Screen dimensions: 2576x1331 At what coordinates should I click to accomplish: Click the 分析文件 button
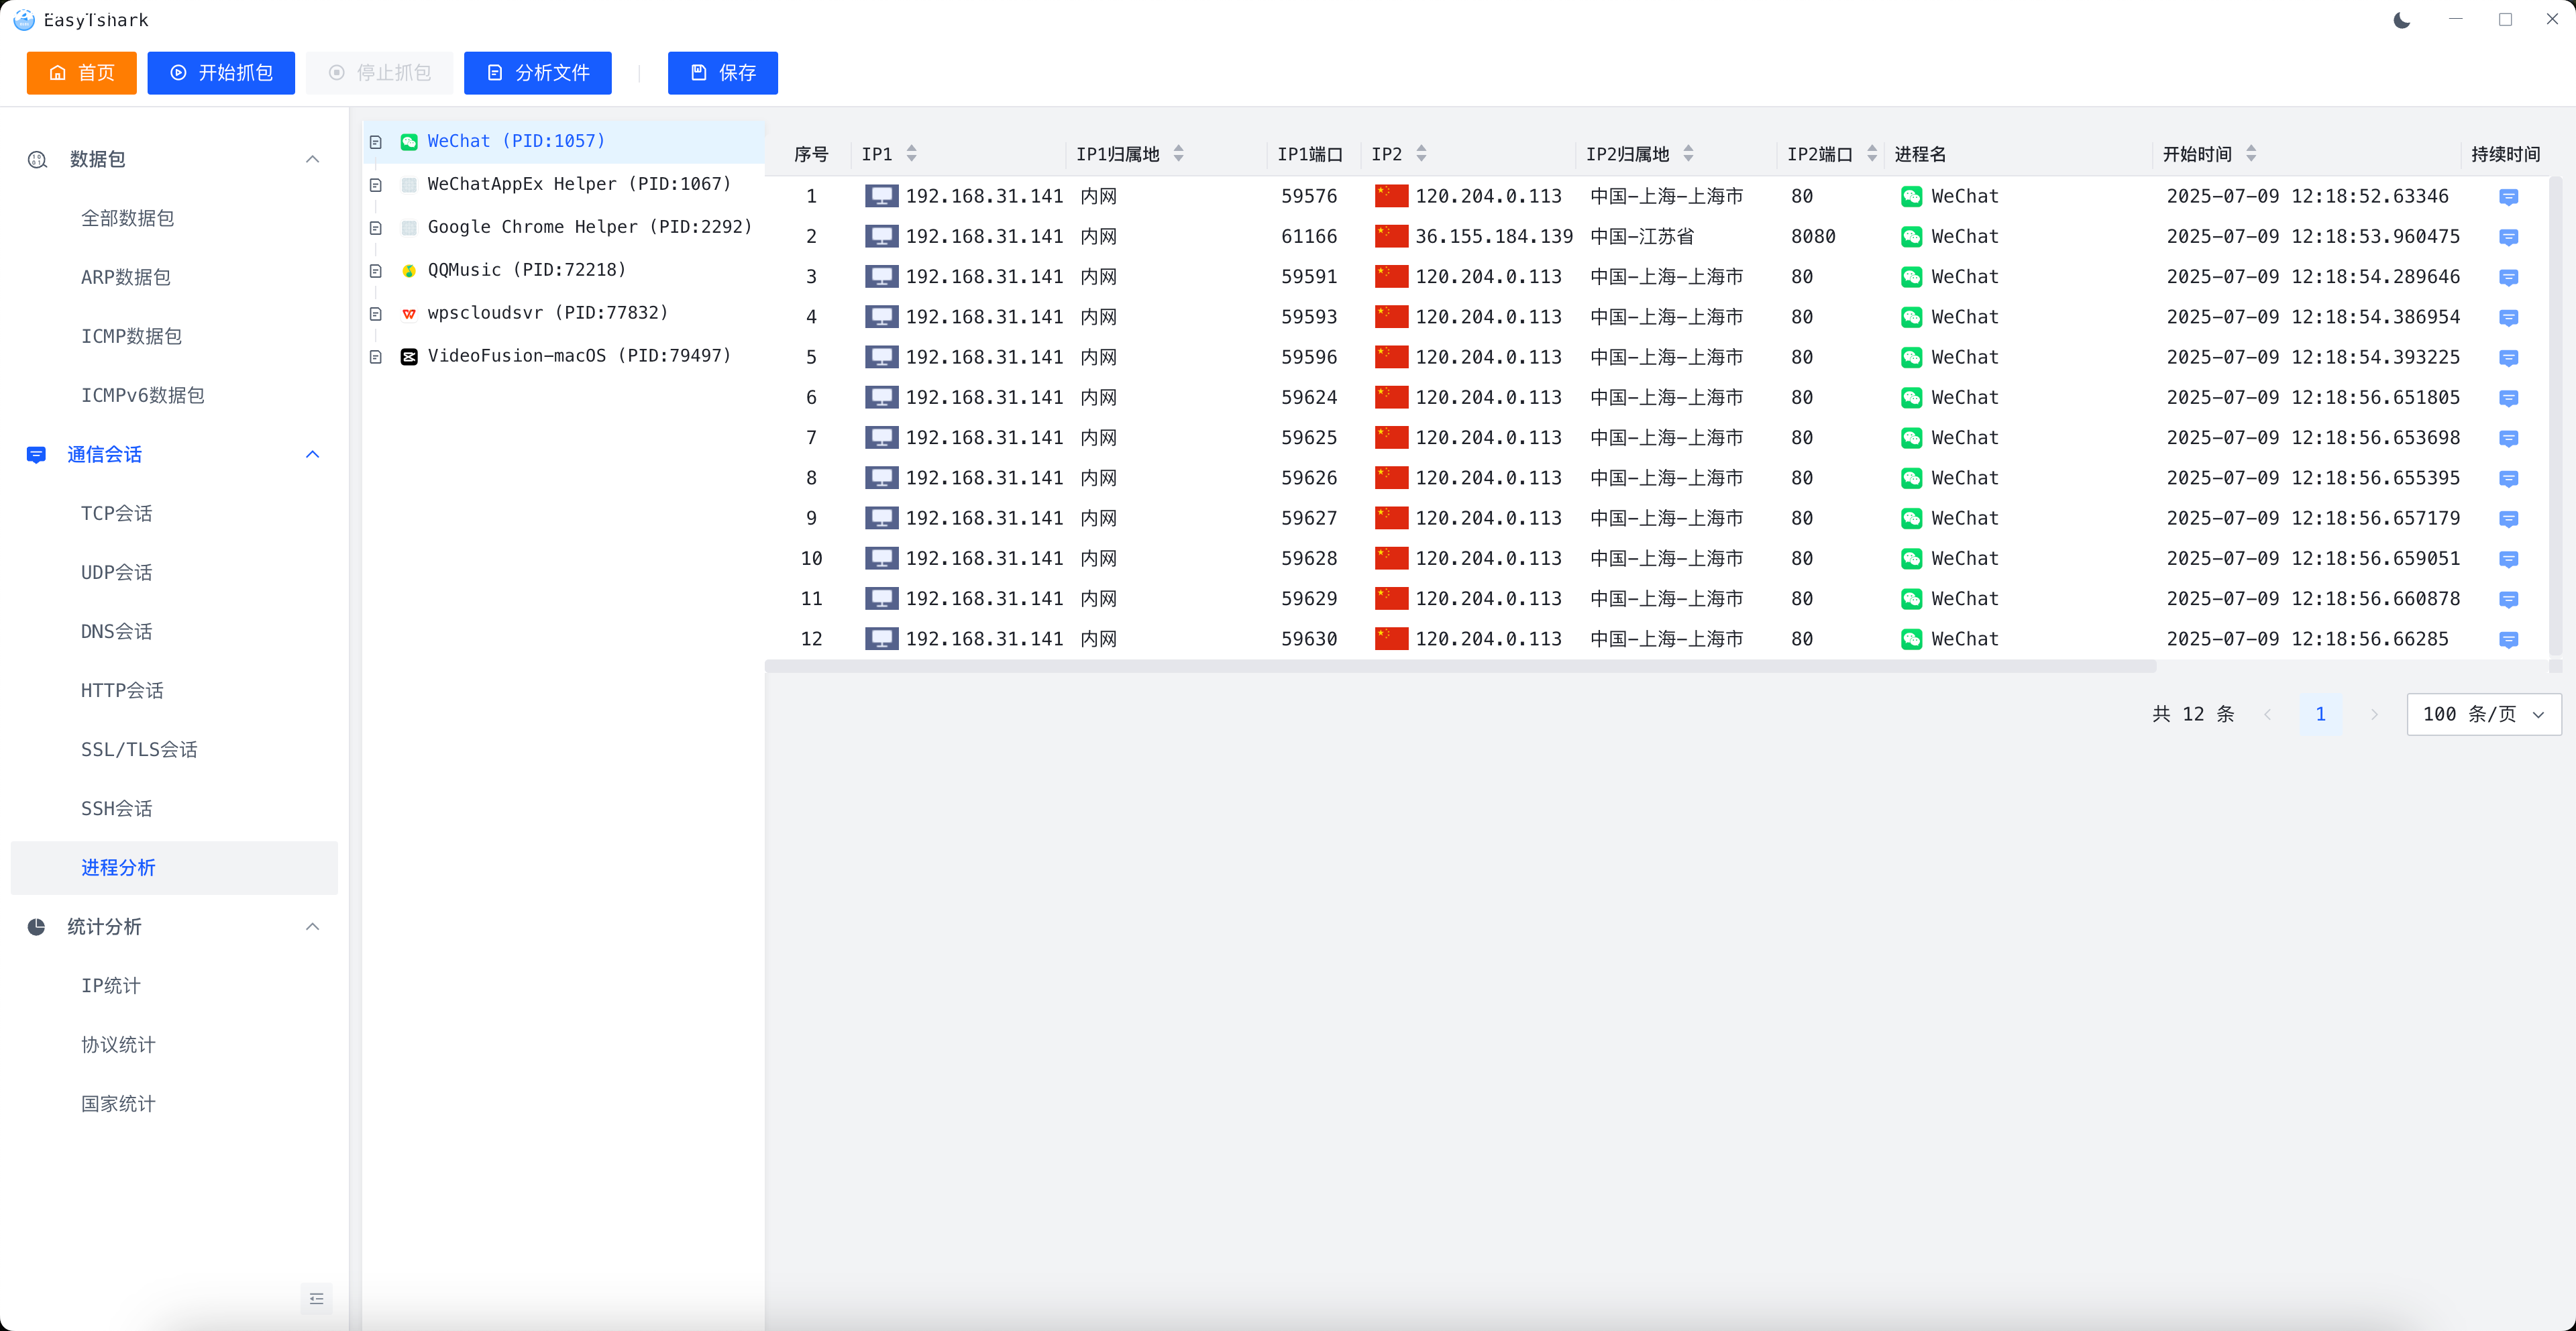[537, 73]
